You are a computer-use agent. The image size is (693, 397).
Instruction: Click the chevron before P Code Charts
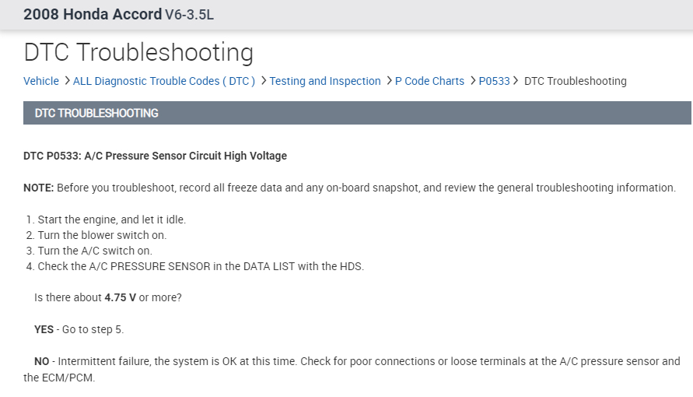[389, 81]
